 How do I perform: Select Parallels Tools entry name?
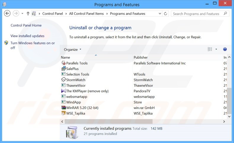tap(77, 63)
